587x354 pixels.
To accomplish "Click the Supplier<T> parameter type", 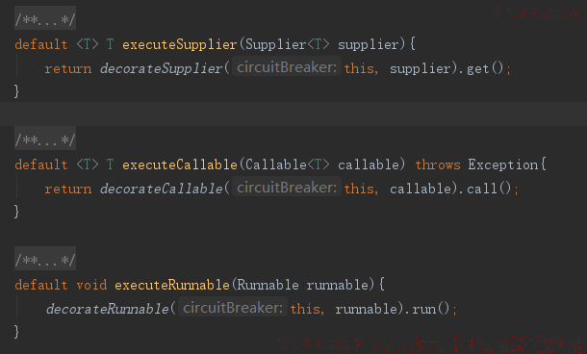I will pyautogui.click(x=287, y=44).
